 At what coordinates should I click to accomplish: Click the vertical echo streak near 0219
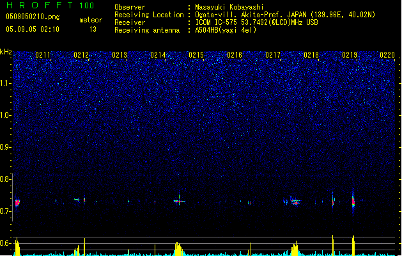353,202
